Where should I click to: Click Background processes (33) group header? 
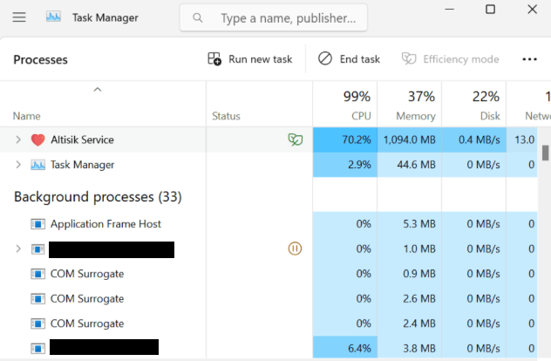click(x=98, y=197)
